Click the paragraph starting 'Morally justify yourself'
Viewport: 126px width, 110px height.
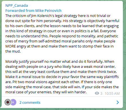click(62, 77)
